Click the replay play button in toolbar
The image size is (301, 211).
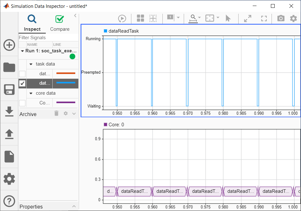point(122,18)
